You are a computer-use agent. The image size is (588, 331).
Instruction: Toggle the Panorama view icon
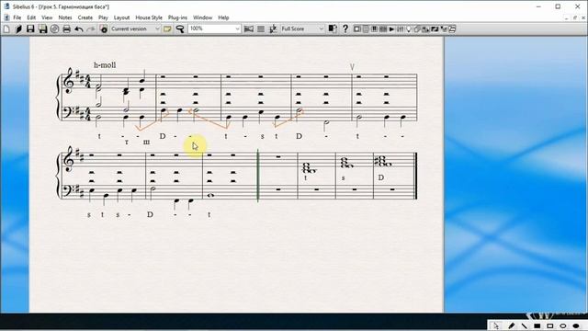249,29
